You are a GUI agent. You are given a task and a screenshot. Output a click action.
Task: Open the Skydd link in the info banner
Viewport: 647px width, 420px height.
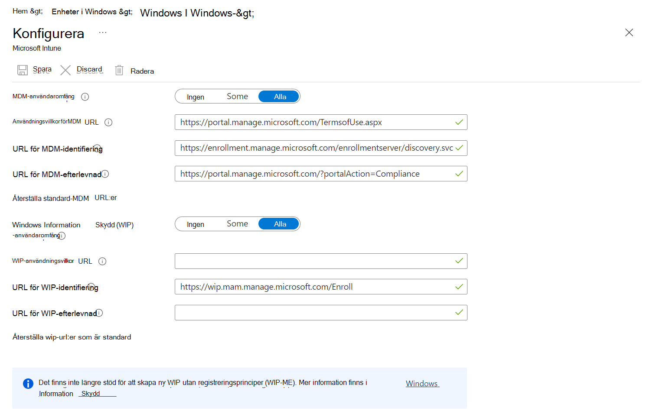point(91,394)
